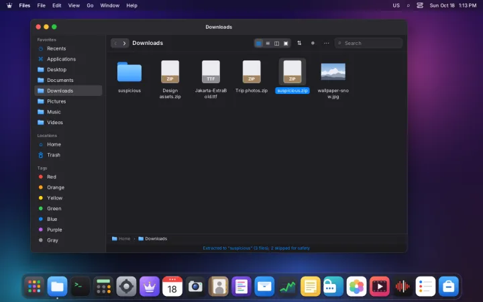The height and width of the screenshot is (302, 483).
Task: Filter by Yellow tag
Action: coord(68,198)
